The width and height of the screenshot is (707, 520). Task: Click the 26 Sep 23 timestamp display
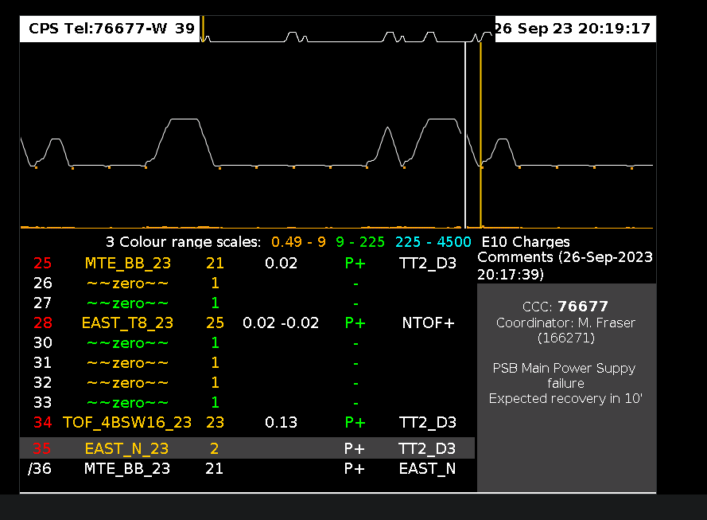(x=573, y=29)
